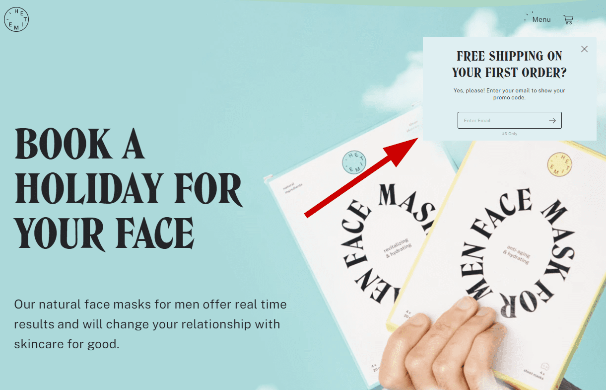The width and height of the screenshot is (606, 390).
Task: Close the free shipping popup
Action: coord(584,49)
